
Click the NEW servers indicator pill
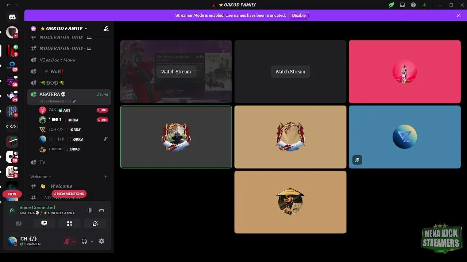point(12,194)
